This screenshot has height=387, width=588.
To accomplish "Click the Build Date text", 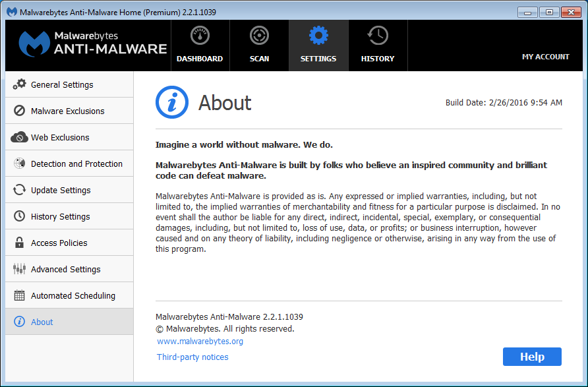I will (504, 103).
